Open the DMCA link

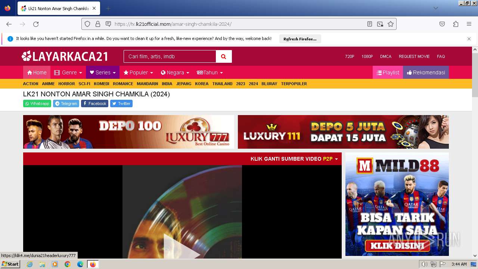point(386,56)
